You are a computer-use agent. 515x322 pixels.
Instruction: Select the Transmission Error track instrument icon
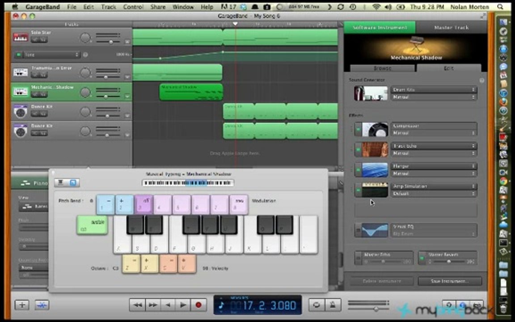click(x=21, y=72)
